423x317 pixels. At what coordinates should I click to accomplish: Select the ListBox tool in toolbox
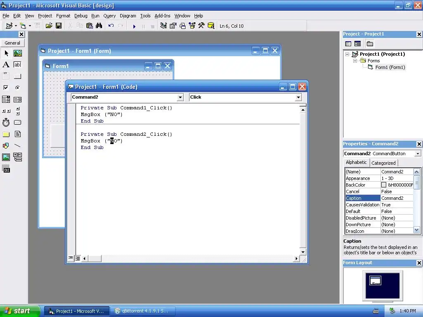tap(17, 99)
